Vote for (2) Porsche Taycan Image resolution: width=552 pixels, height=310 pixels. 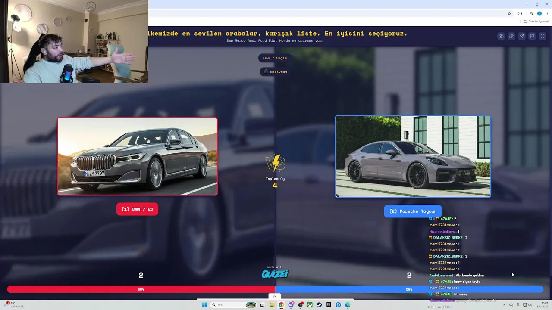pyautogui.click(x=413, y=211)
